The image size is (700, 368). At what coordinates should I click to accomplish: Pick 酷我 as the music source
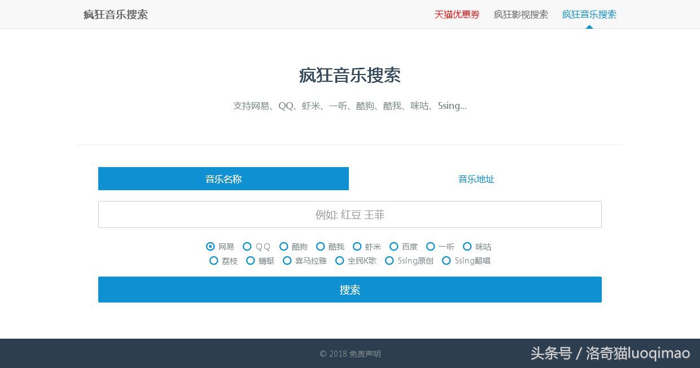click(x=321, y=247)
